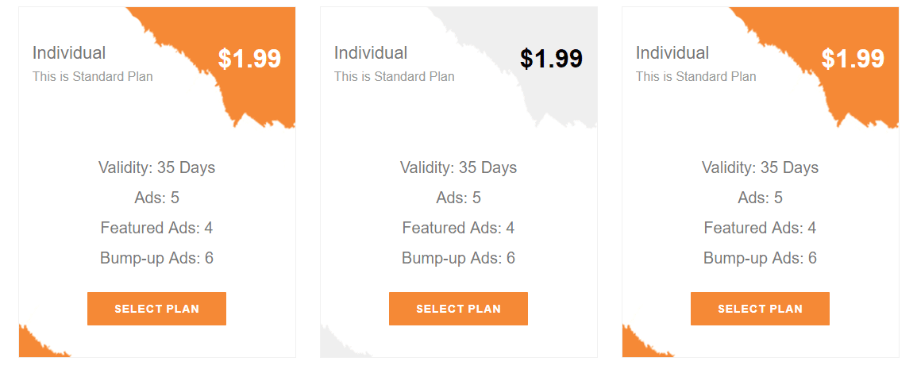This screenshot has width=917, height=377.
Task: Select the Individual title in middle card
Action: coord(371,53)
